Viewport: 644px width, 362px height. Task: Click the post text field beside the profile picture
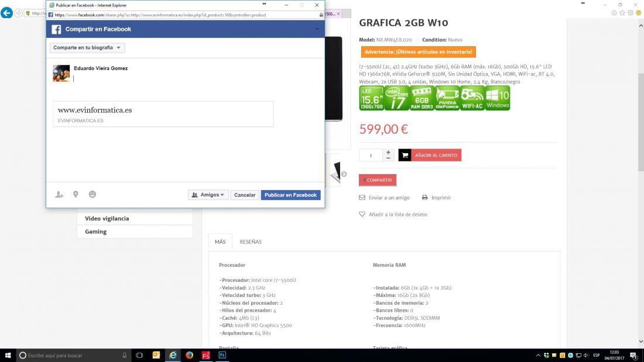click(x=196, y=79)
